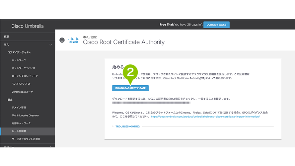The height and width of the screenshot is (166, 295).
Task: Click the Cisco logo
Action: 74,40
